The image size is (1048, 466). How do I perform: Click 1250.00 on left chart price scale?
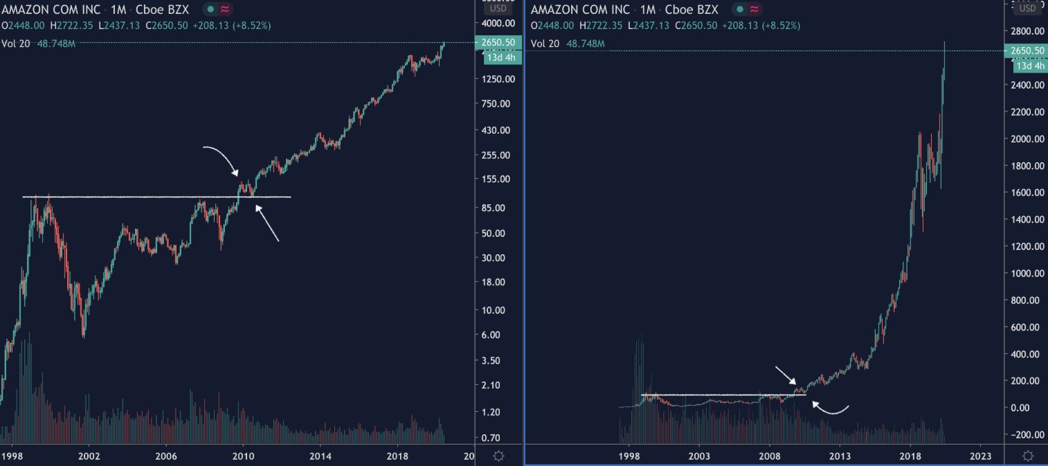coord(498,79)
